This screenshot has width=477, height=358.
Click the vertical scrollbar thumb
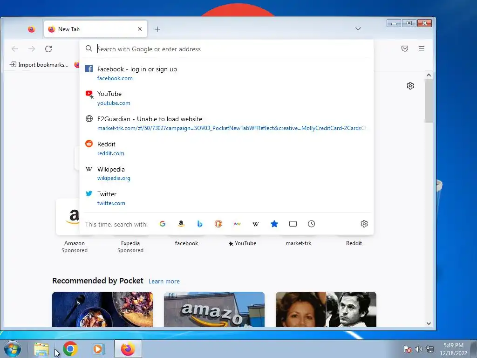pyautogui.click(x=429, y=101)
